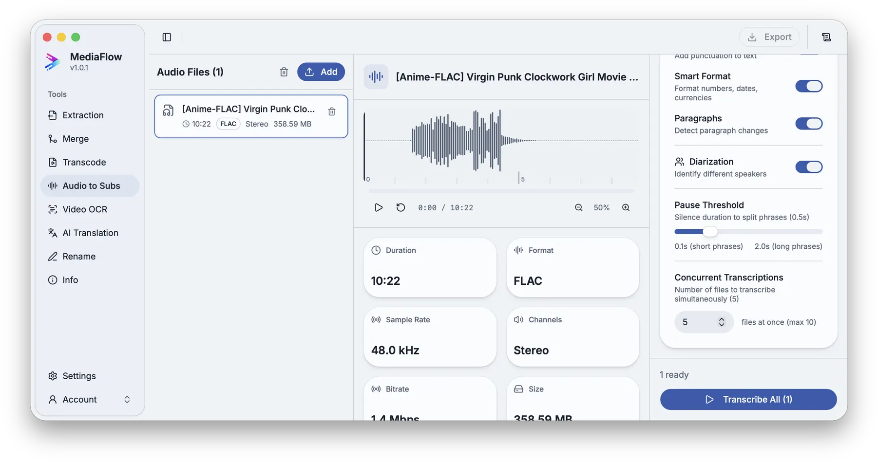Screen dimensions: 877x462
Task: Clear all audio files with header trash icon
Action: [284, 72]
